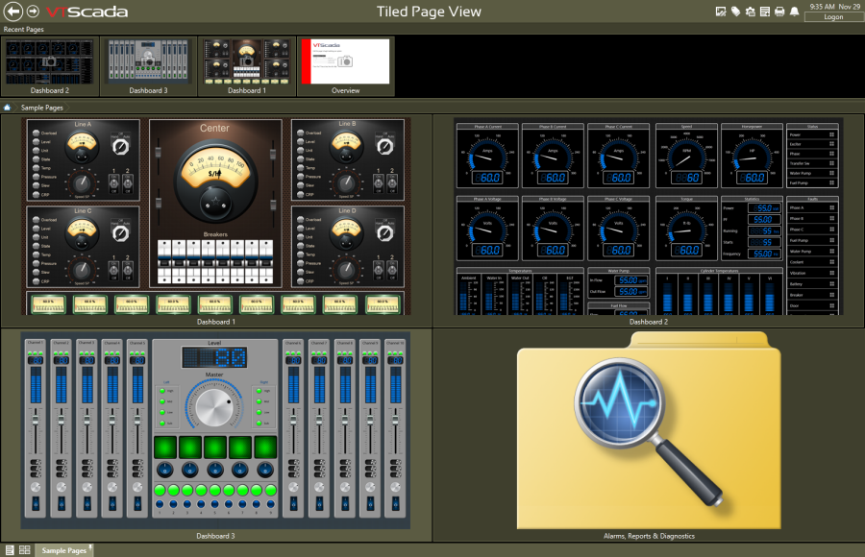Click the alarm bell icon
Screen dimensions: 865x557
[797, 11]
